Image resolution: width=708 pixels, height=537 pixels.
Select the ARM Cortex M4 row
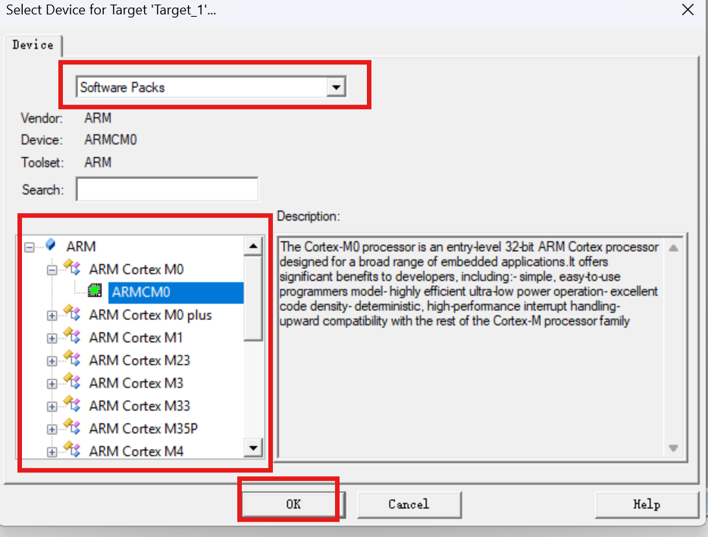136,451
